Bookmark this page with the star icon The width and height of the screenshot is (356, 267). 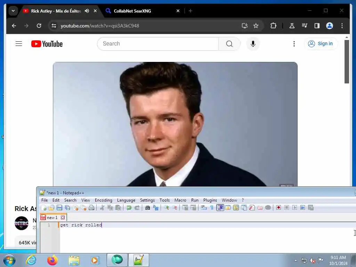[x=256, y=26]
